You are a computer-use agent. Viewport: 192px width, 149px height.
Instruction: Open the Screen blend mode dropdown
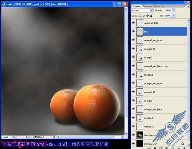(x=152, y=10)
